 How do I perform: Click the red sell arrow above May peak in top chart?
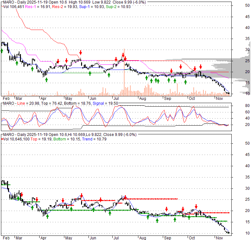(x=80, y=52)
